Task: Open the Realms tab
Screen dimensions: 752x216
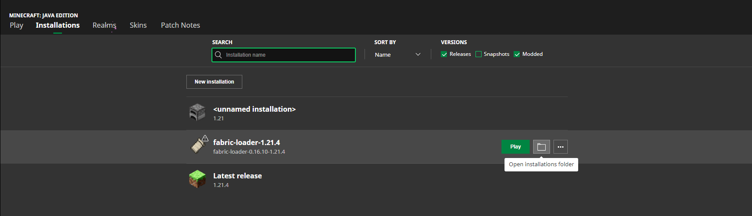Action: click(x=104, y=25)
